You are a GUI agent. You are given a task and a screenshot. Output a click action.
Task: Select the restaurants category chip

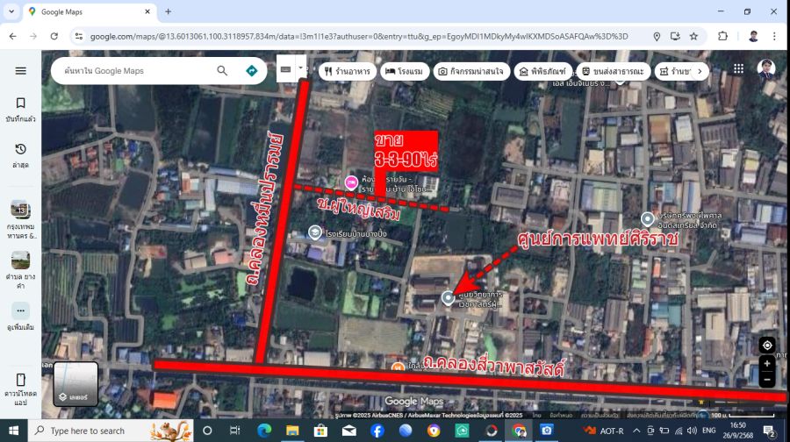(x=346, y=71)
